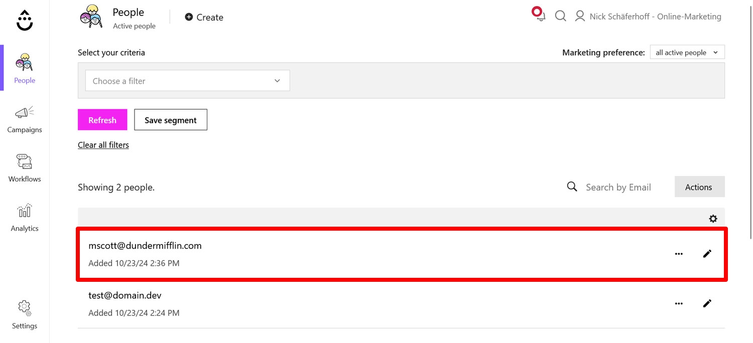Open more options for test@domain.dev
753x343 pixels.
679,303
